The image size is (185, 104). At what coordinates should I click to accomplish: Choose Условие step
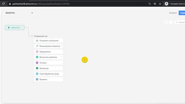pos(49,63)
